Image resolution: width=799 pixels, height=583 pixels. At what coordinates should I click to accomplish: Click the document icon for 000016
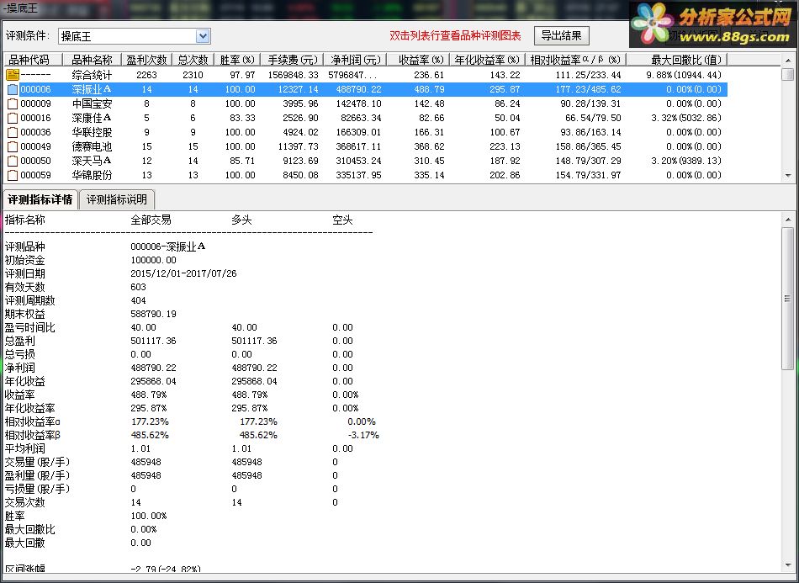[x=13, y=119]
